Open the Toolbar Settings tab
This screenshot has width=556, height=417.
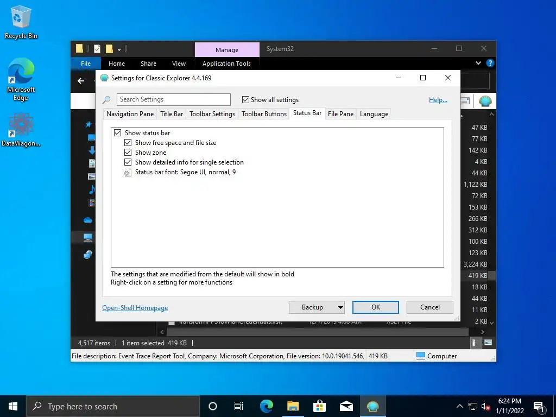pos(212,114)
